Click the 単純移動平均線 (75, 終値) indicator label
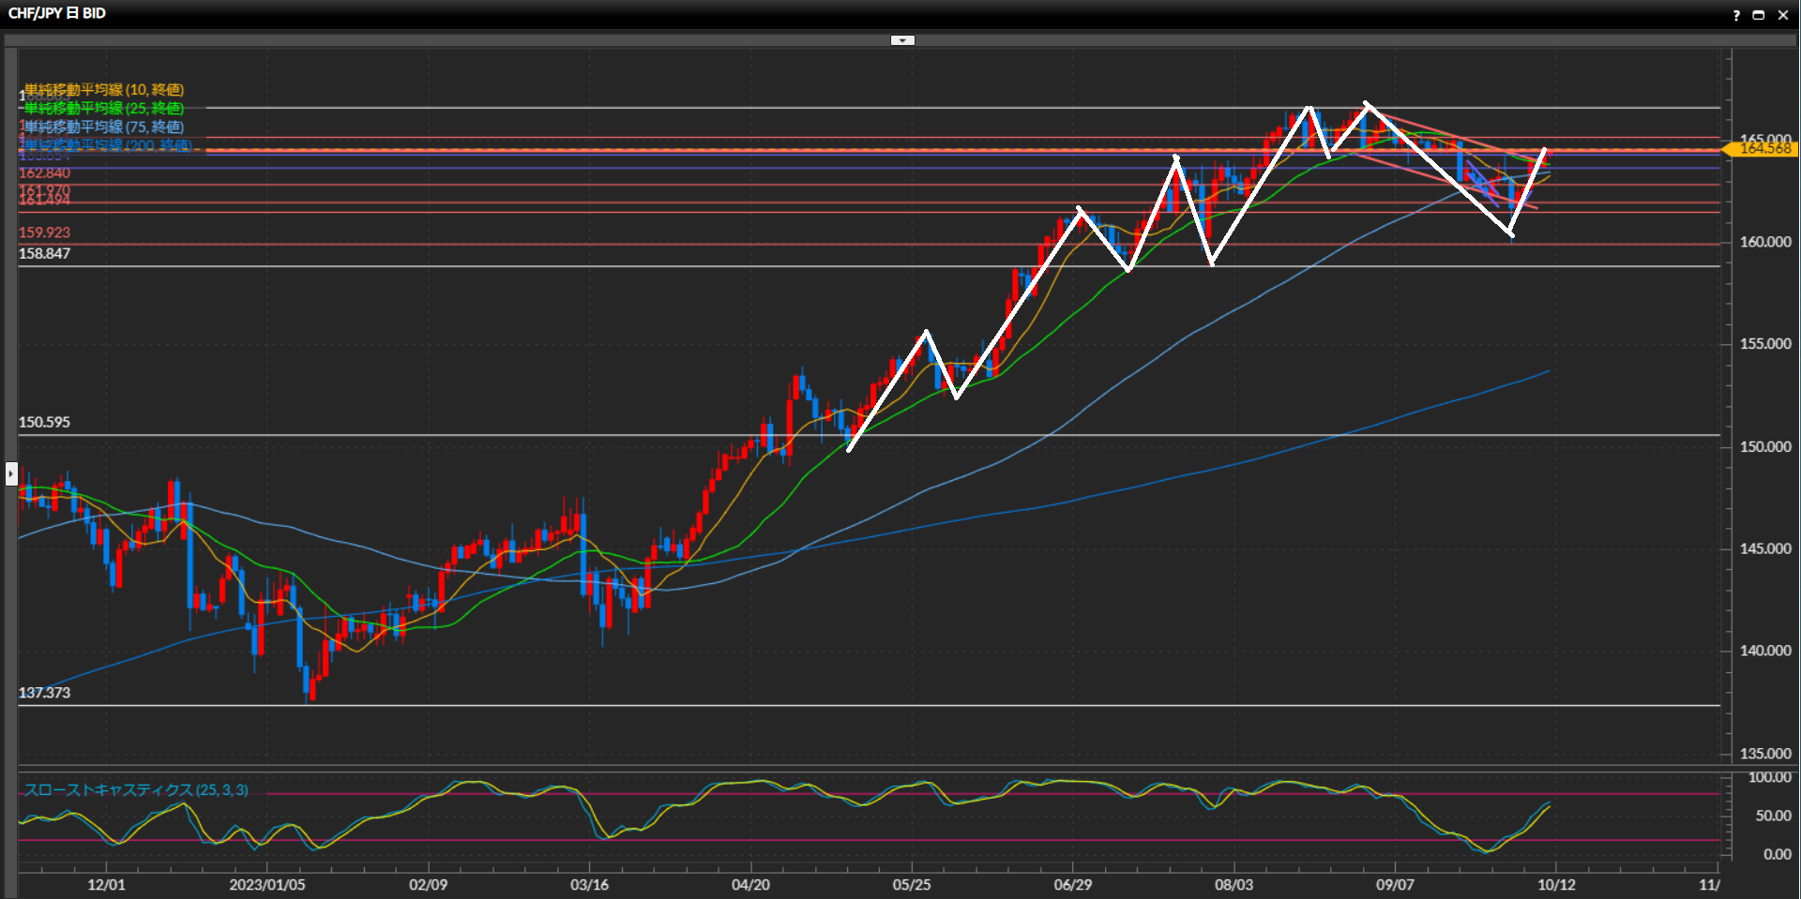 (104, 127)
